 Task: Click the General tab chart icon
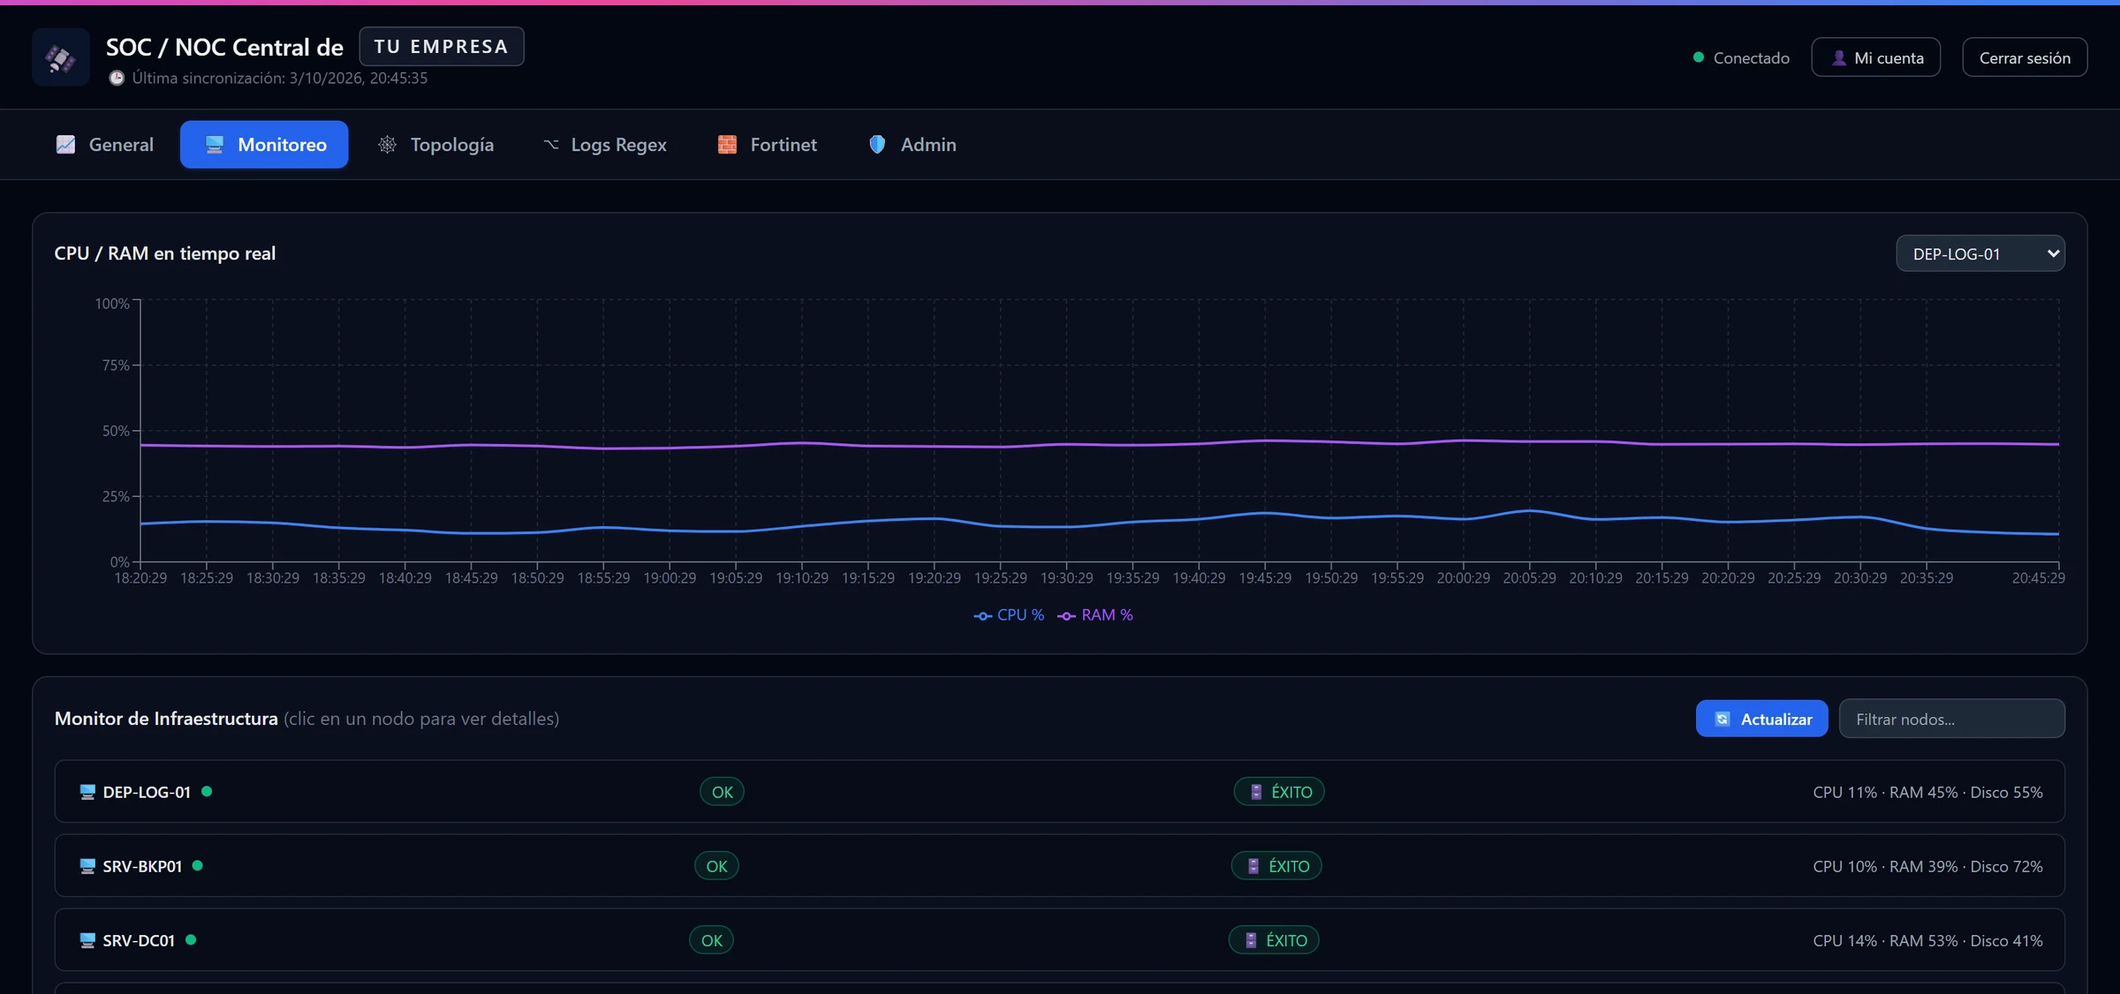click(x=65, y=145)
